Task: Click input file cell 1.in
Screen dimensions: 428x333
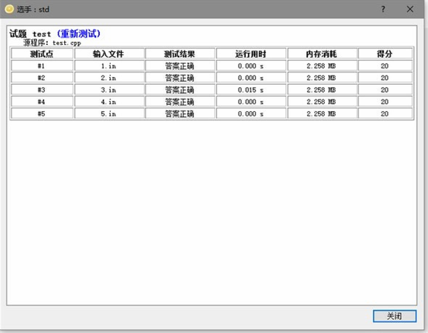Action: [109, 66]
